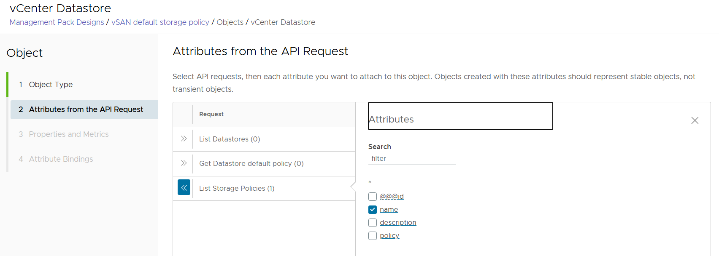Click the Get Datastore default policy label
The width and height of the screenshot is (719, 256).
click(251, 164)
